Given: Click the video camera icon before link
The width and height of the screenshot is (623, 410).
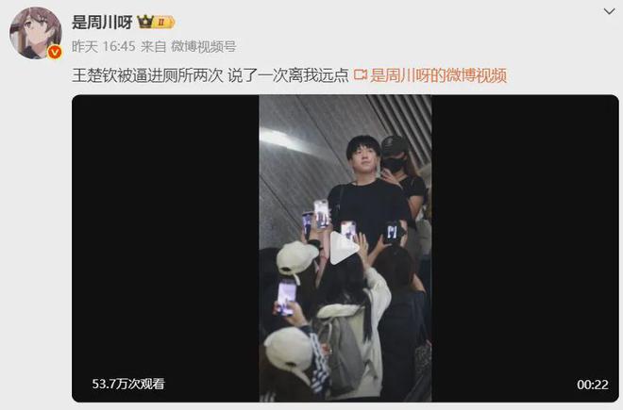Looking at the screenshot, I should 361,74.
